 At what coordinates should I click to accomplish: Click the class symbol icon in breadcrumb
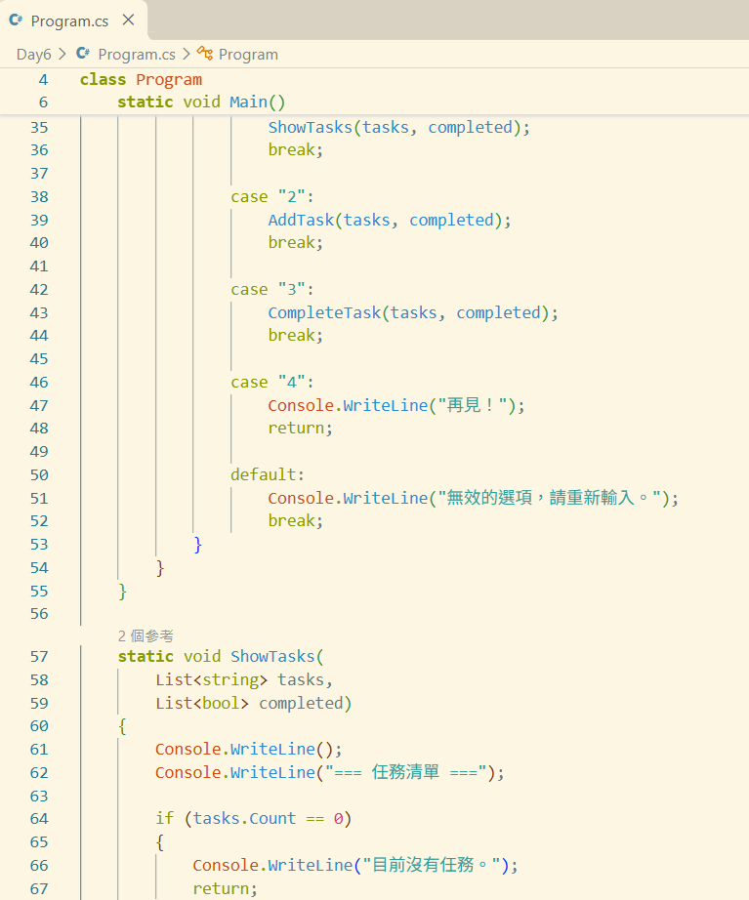[204, 54]
